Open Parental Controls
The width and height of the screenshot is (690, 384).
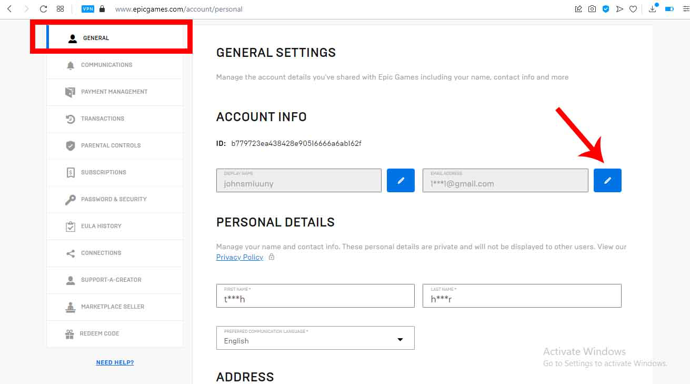[115, 145]
